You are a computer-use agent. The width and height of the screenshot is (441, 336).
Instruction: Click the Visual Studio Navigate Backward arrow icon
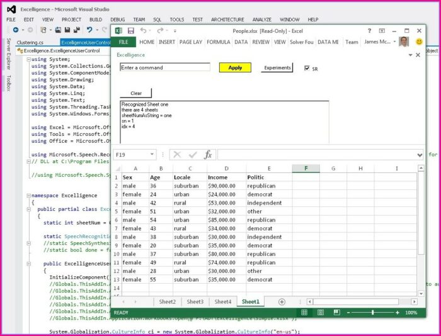pos(16,30)
